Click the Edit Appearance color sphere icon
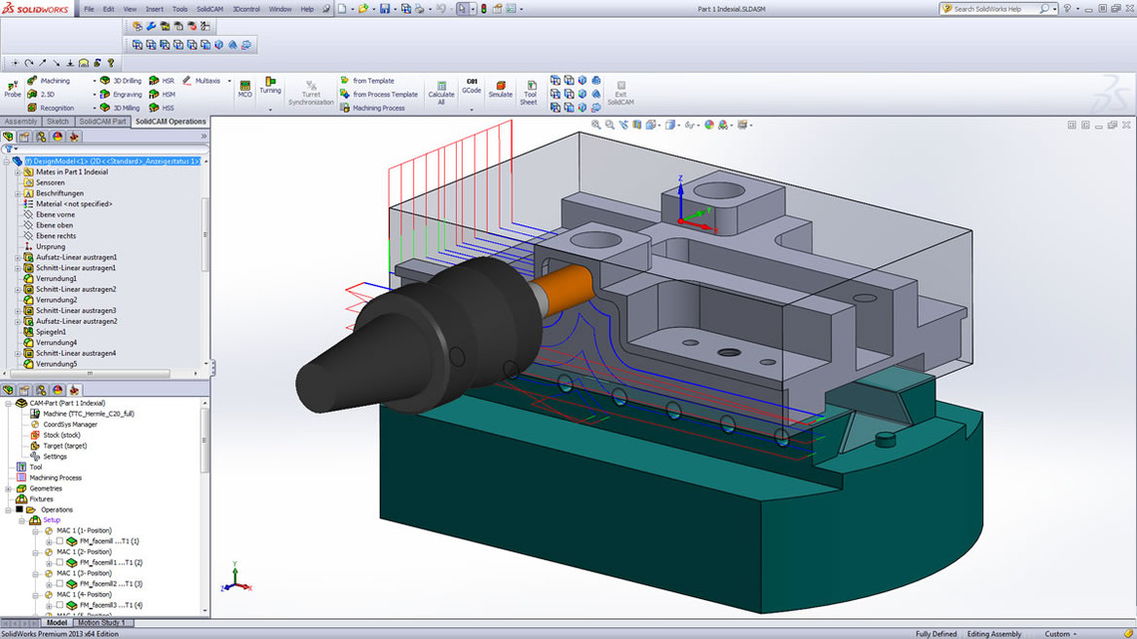 [709, 125]
